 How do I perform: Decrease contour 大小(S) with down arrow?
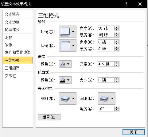pyautogui.click(x=117, y=81)
